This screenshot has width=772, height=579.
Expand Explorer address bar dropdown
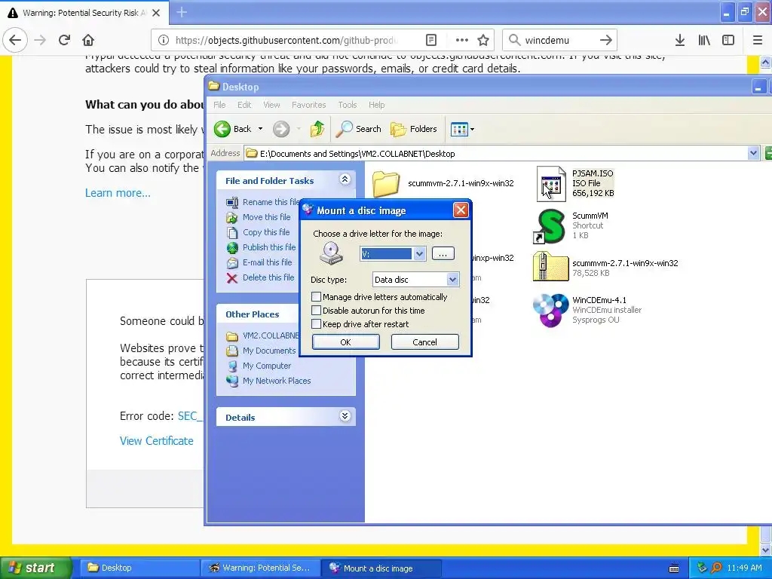coord(753,153)
